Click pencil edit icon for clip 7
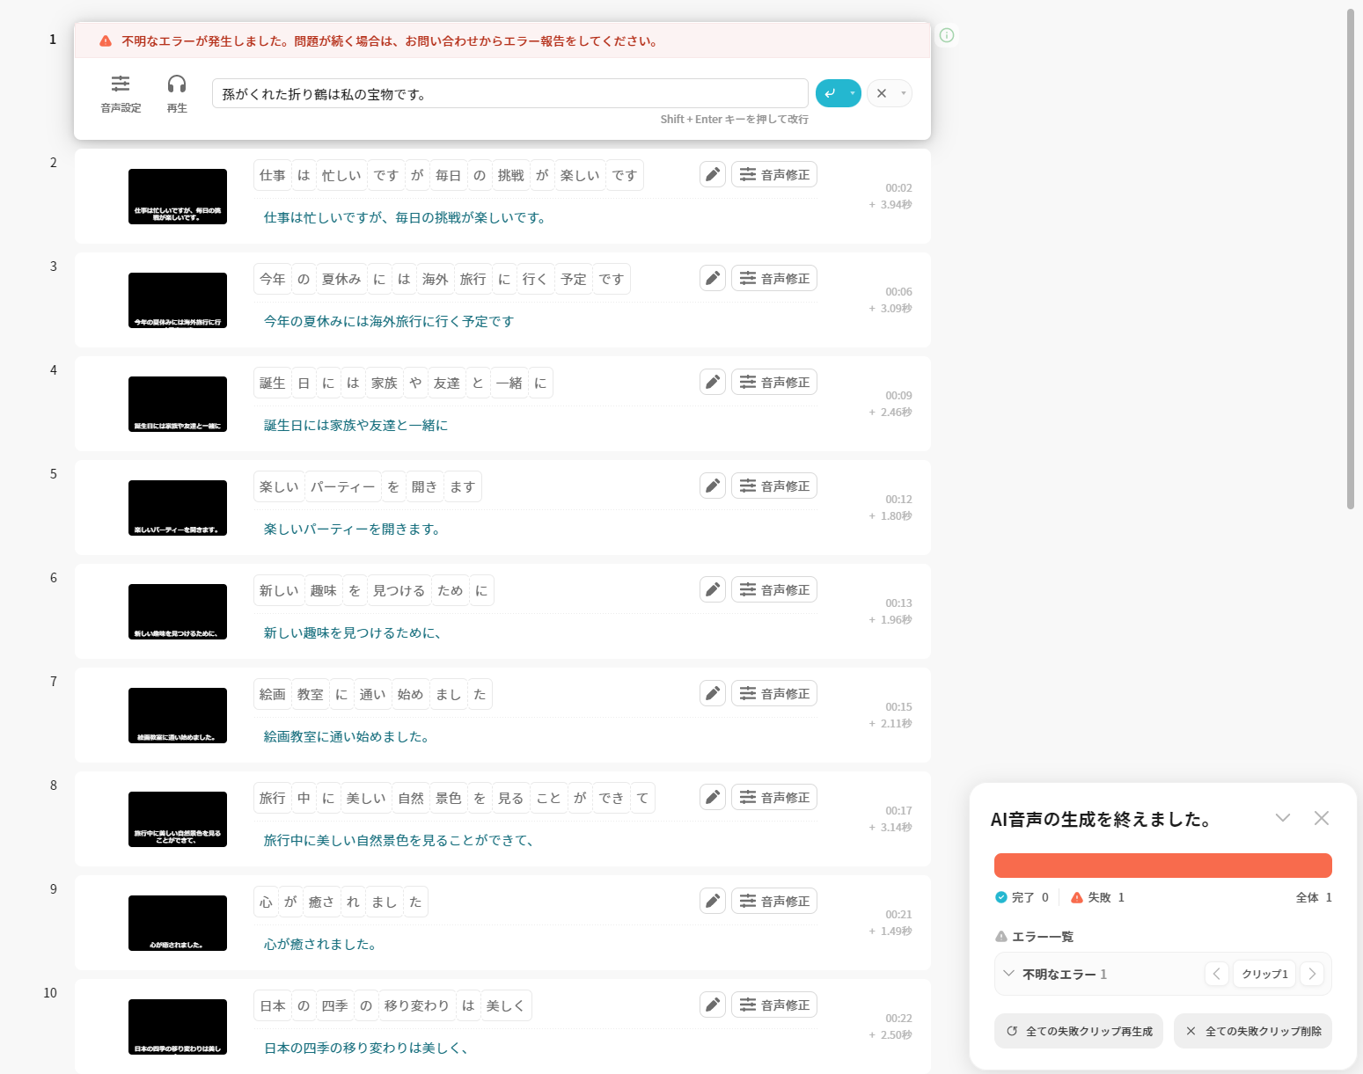1363x1074 pixels. pyautogui.click(x=713, y=693)
